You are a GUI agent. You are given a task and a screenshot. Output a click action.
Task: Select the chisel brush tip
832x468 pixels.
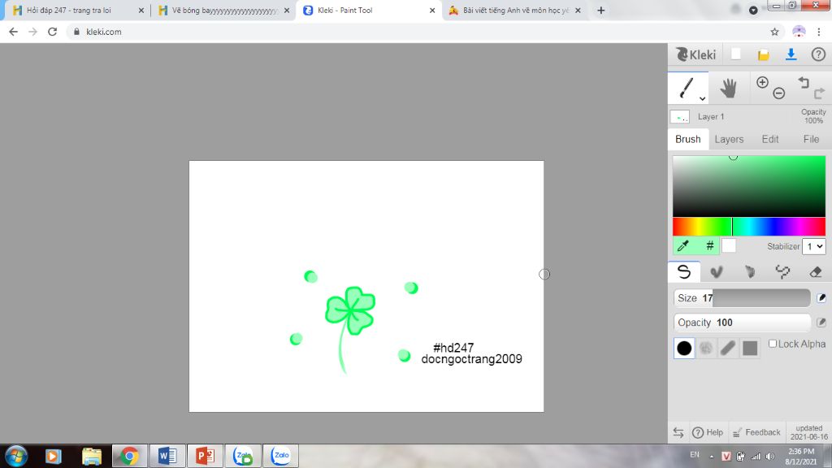click(728, 348)
